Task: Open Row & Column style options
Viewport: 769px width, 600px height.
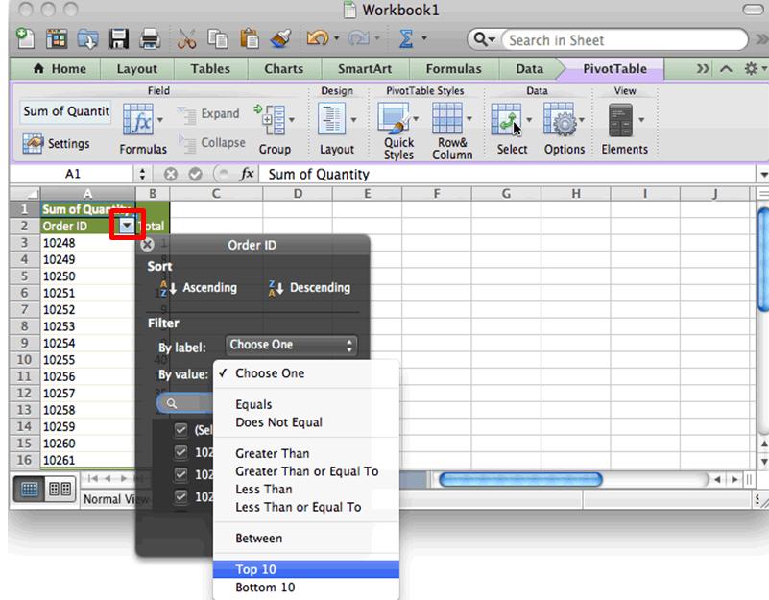Action: tap(447, 118)
